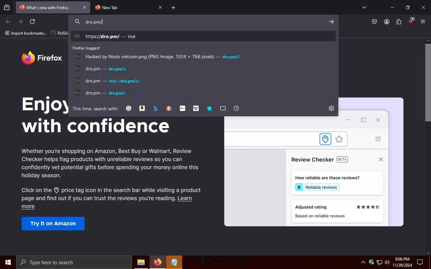Click the Firefox logo on the page
431x269 pixels.
tap(42, 58)
